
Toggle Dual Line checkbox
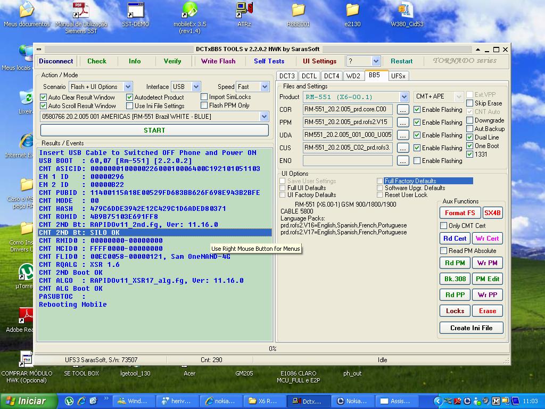469,137
